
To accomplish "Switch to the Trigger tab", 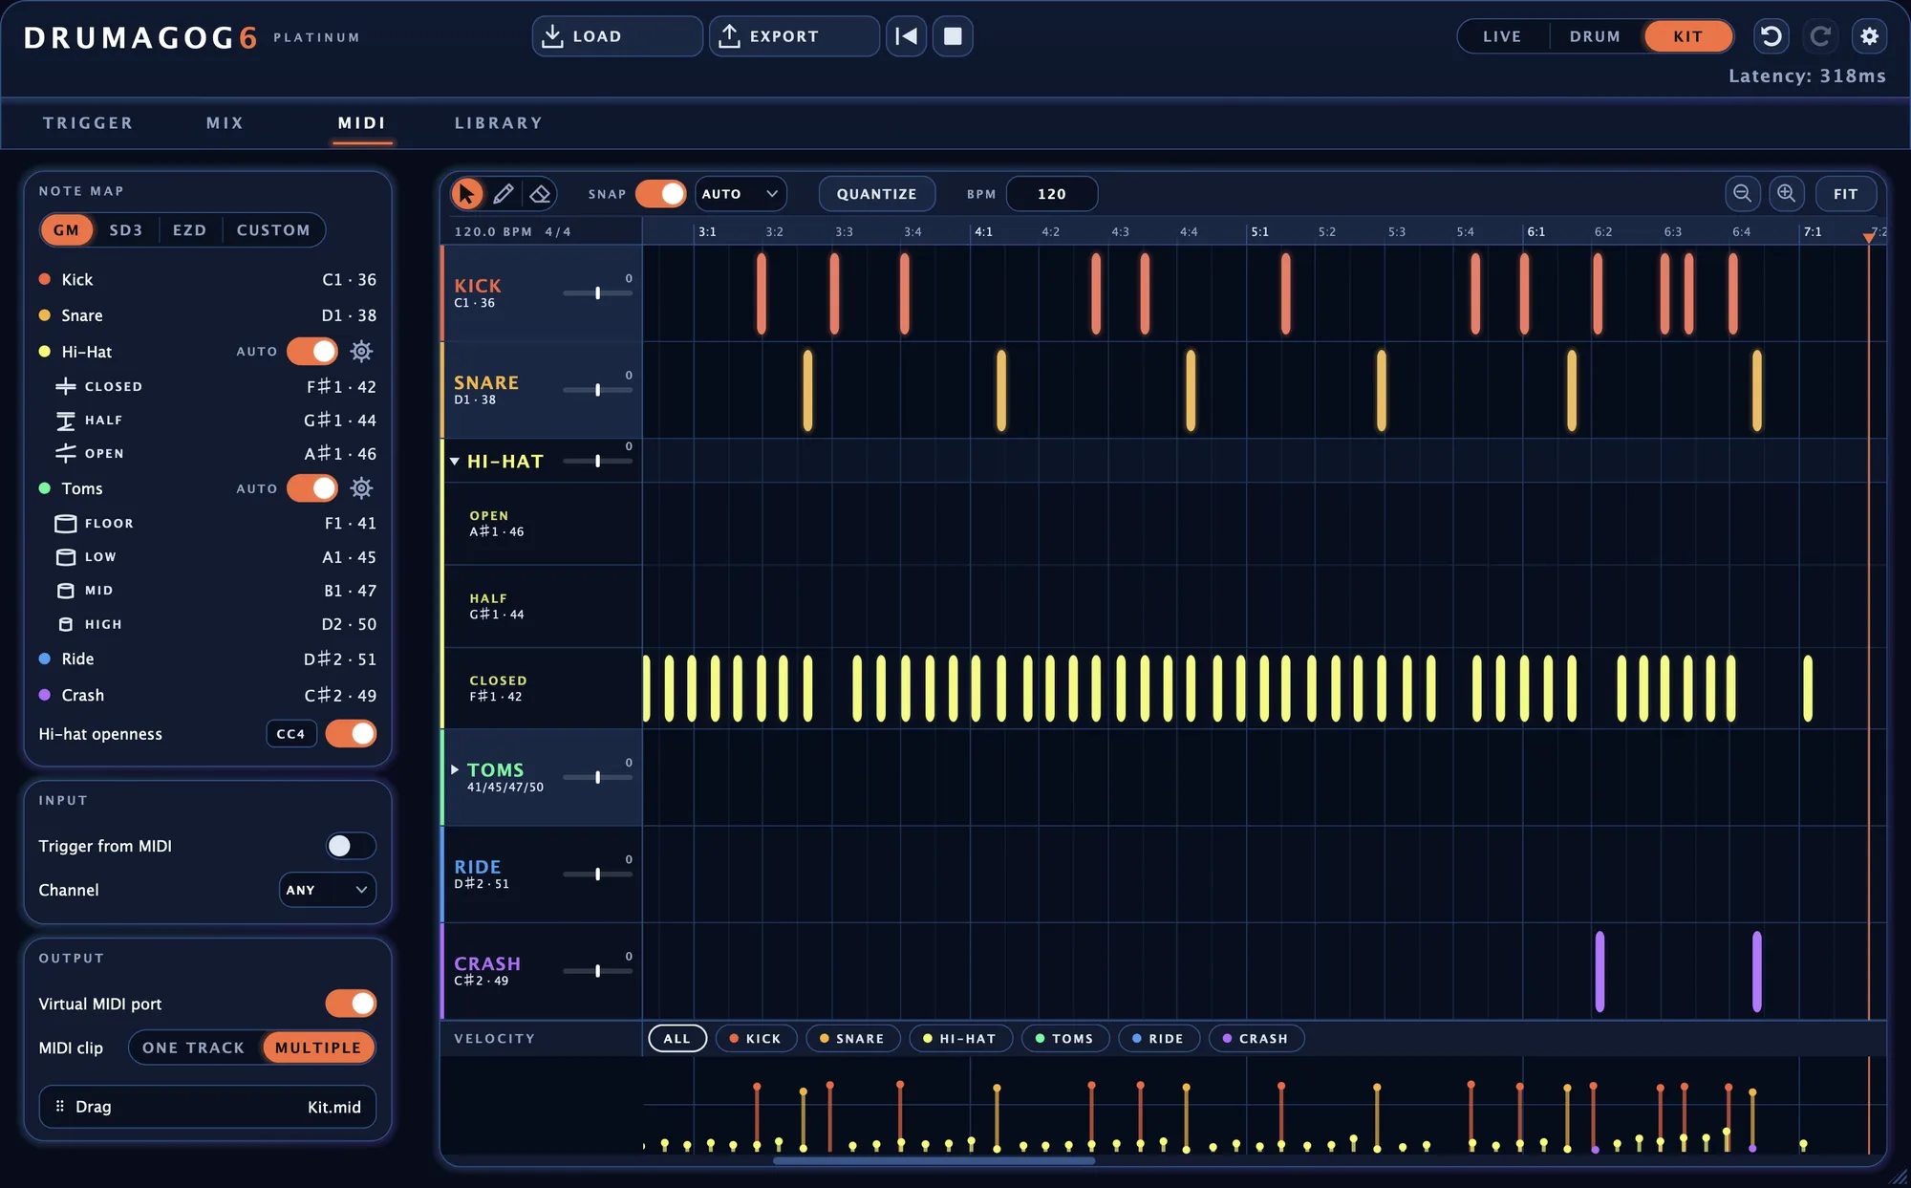I will coord(88,123).
